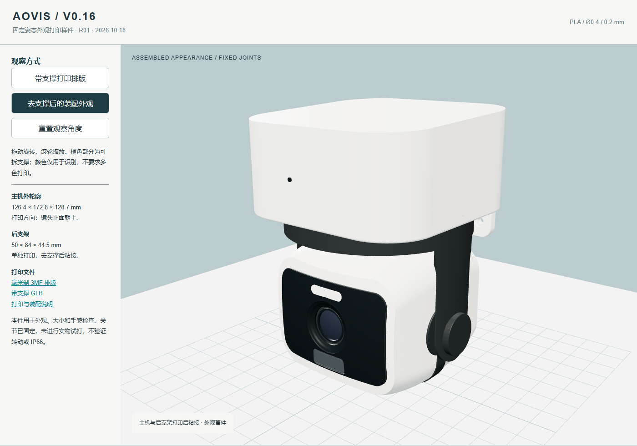637x446 pixels.
Task: Click the 打印文件 heading
Action: [x=23, y=272]
